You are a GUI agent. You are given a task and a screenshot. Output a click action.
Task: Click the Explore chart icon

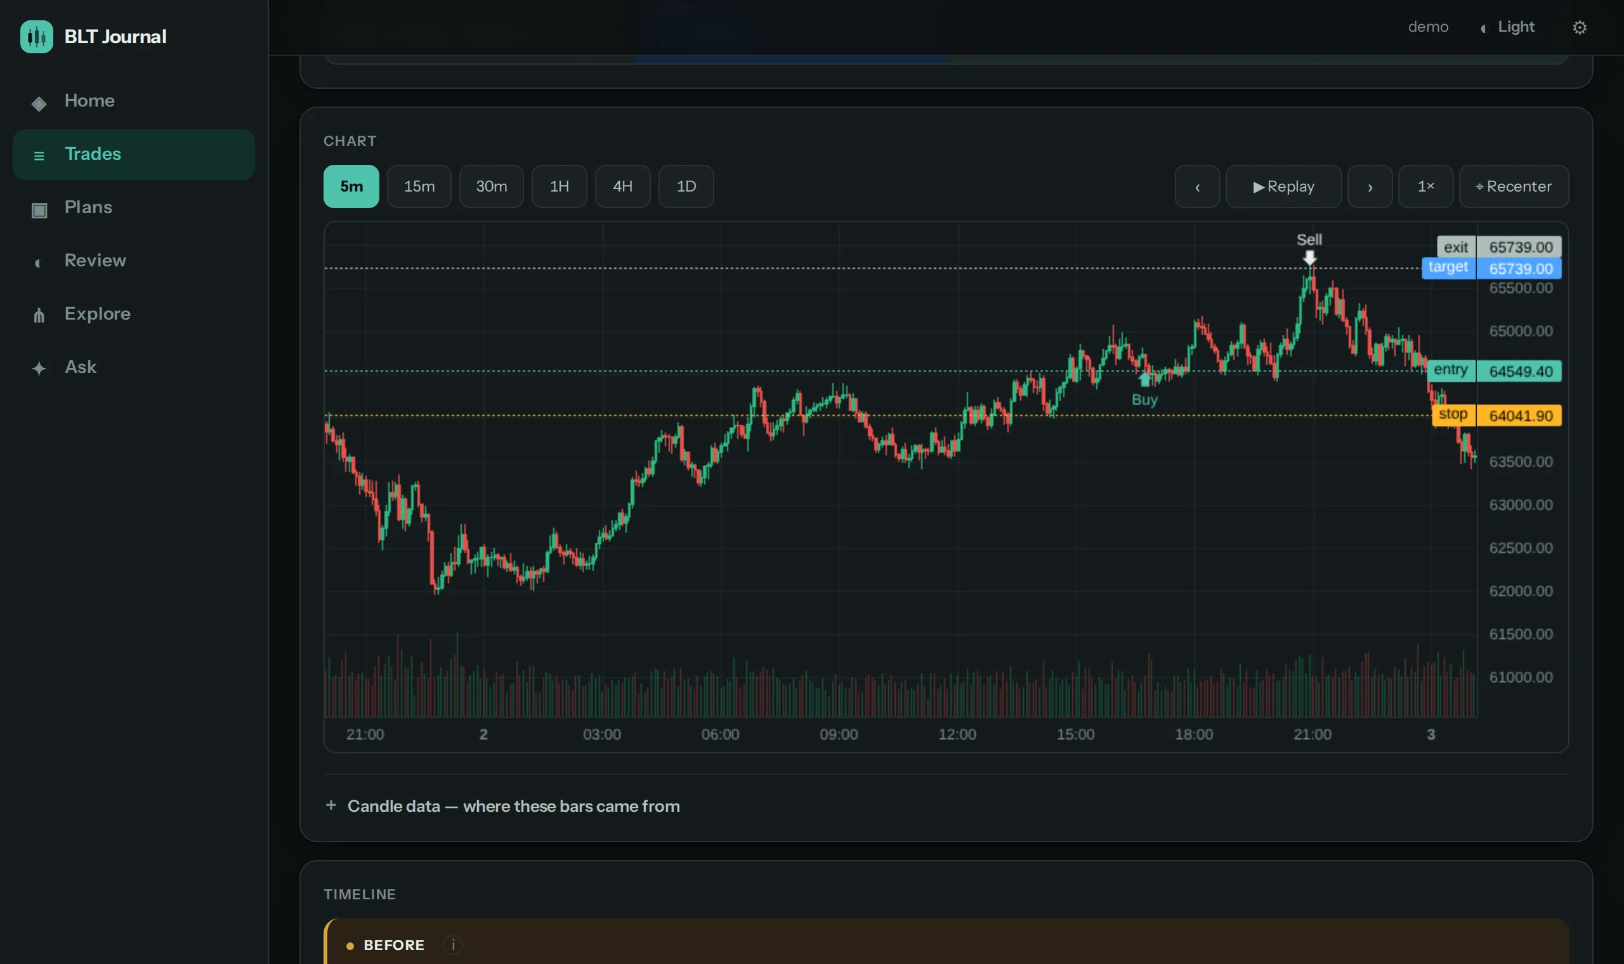tap(39, 316)
